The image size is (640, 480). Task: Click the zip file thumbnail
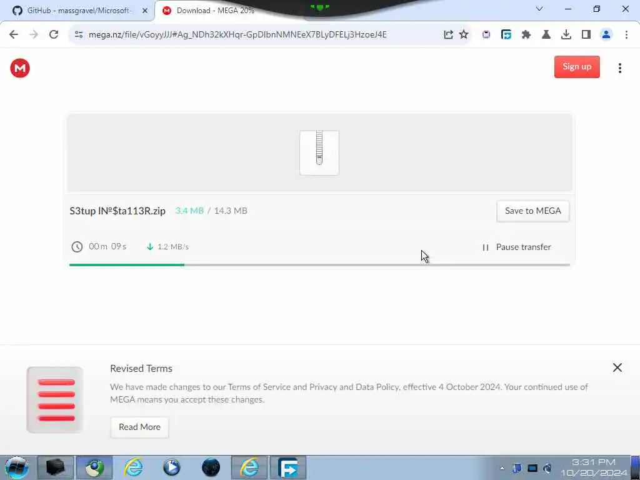click(x=319, y=153)
